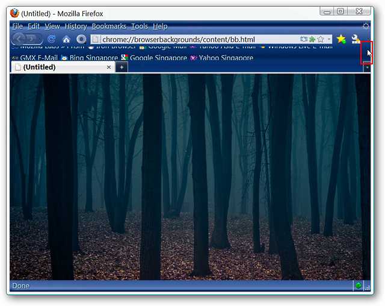The width and height of the screenshot is (385, 306).
Task: Open the Bookmarks menu
Action: [109, 27]
